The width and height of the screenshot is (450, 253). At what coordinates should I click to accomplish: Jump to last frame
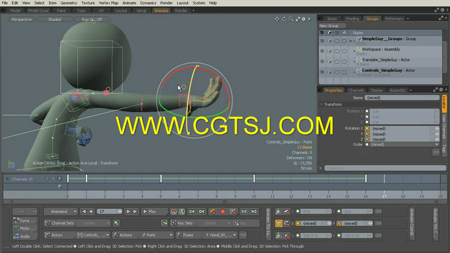[136, 211]
